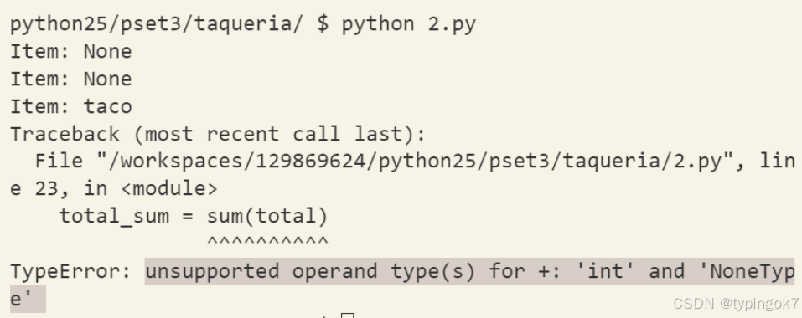This screenshot has width=802, height=318.
Task: Click the caret underline error markers
Action: 267,242
